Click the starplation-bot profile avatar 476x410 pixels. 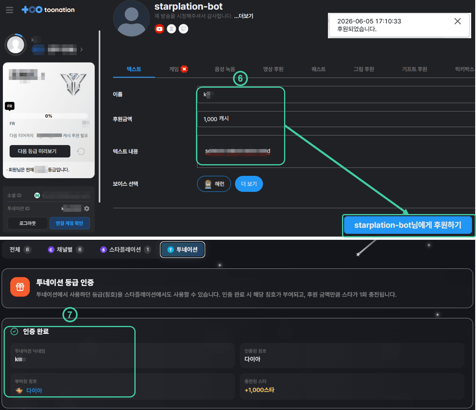pos(132,19)
